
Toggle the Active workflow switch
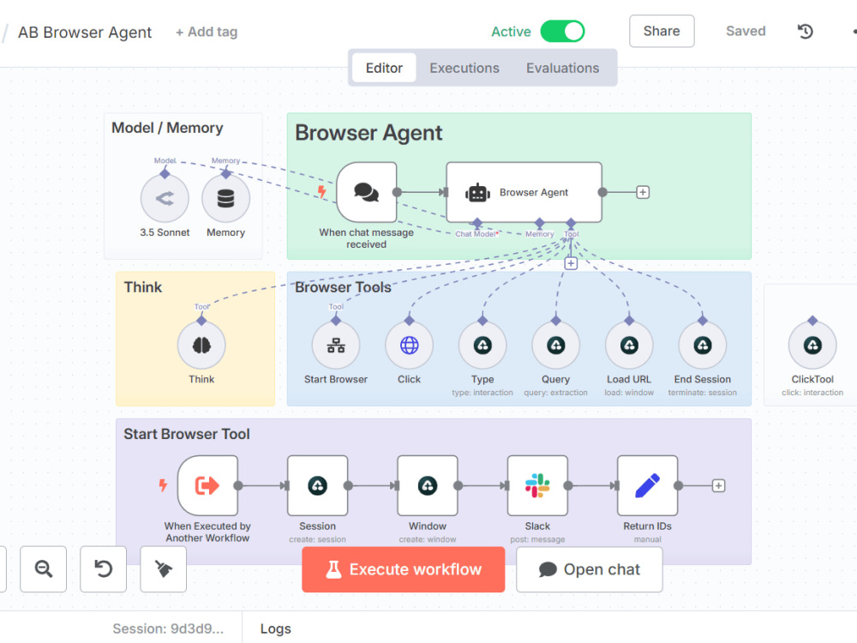tap(562, 31)
